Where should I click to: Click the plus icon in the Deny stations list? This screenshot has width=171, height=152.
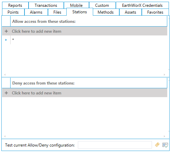point(6,93)
